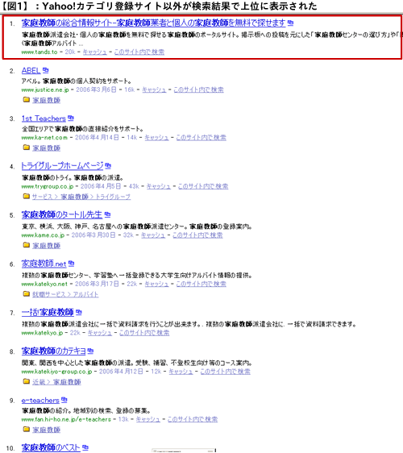Open キャッシュ link for www.katekyo.jp

pos(100,333)
